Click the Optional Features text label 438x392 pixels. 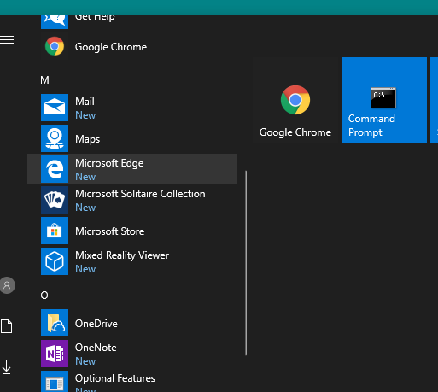coord(115,378)
